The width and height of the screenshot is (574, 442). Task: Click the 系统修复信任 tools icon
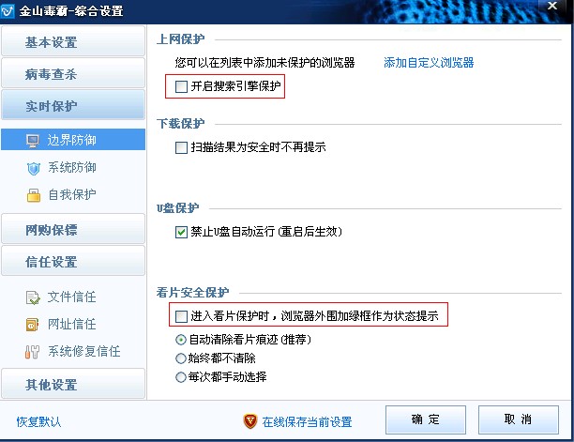(x=32, y=352)
